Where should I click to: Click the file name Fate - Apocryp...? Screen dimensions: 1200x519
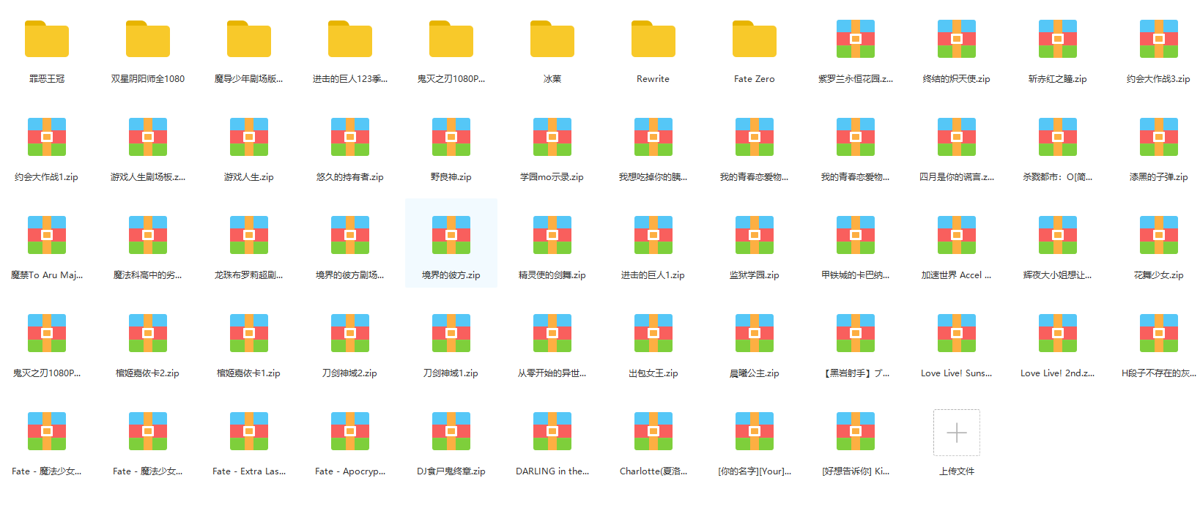tap(350, 471)
